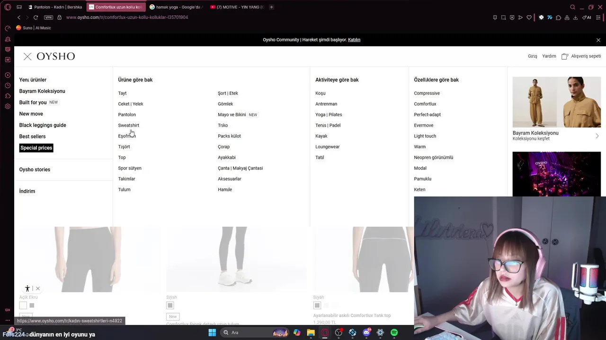Dismiss the Oysho Community banner

[598, 40]
